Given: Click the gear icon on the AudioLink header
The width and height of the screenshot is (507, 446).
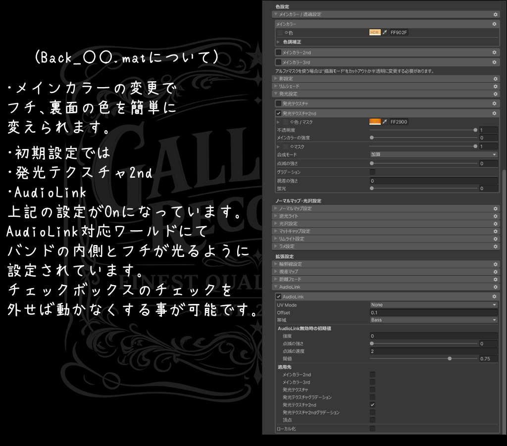Looking at the screenshot, I should click(495, 287).
